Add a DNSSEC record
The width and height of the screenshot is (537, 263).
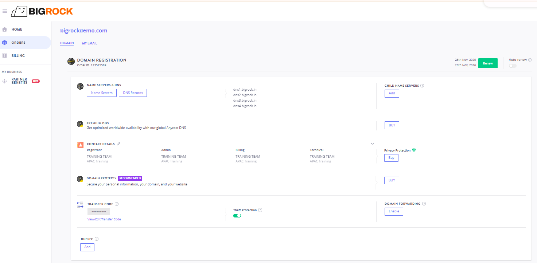87,247
